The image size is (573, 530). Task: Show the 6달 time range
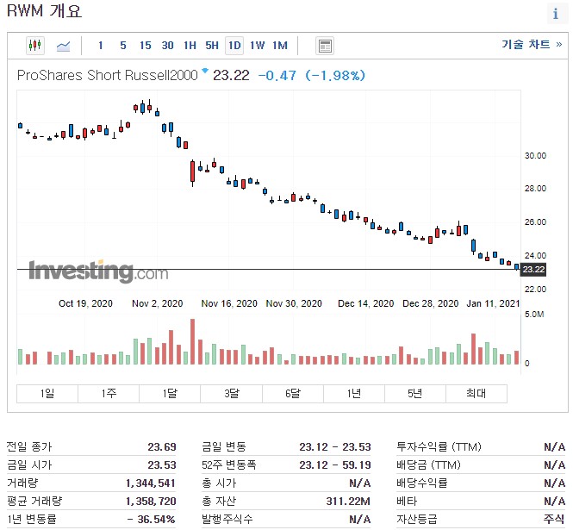(293, 393)
